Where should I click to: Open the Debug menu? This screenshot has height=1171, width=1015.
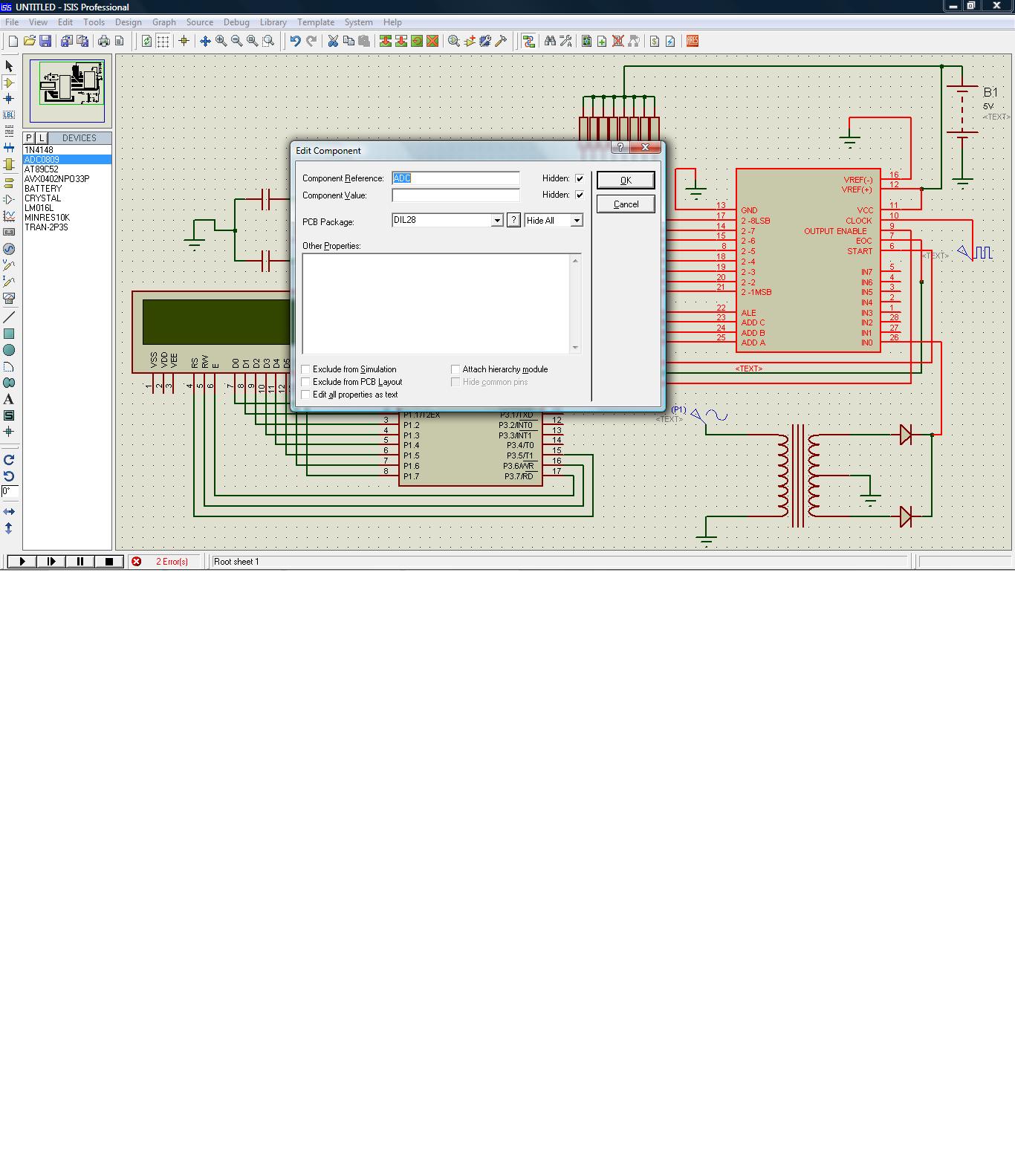(x=236, y=22)
